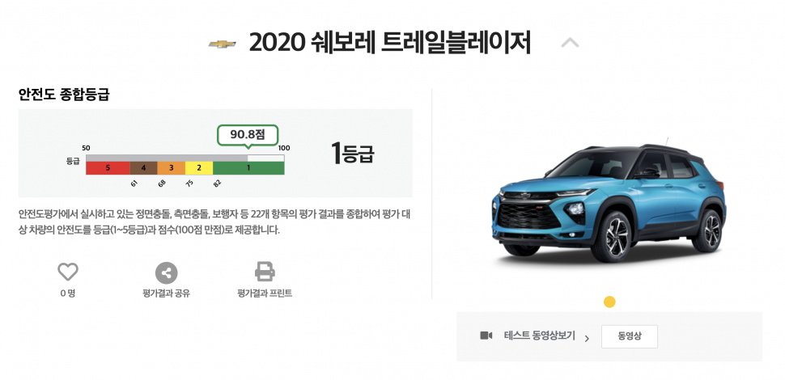
Task: Click the heart like icon
Action: (x=68, y=272)
